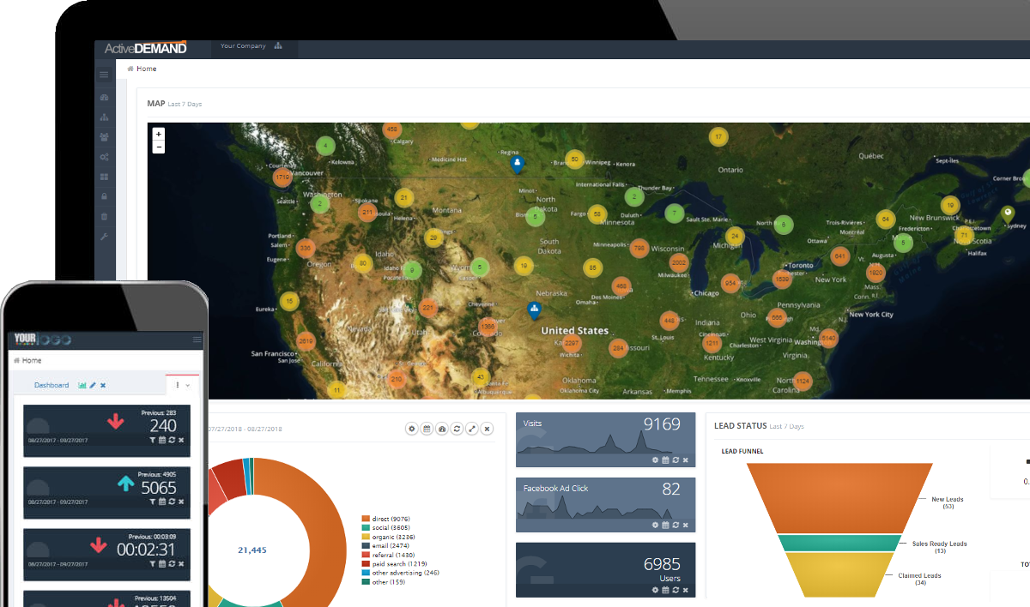
Task: Open the calendar picker on the 240 widget
Action: 162,440
